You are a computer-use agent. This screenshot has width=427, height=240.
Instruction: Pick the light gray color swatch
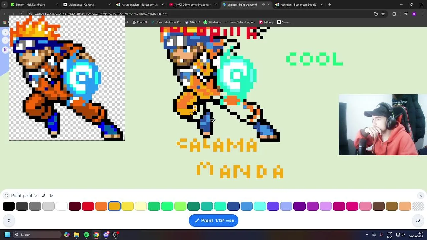click(48, 206)
